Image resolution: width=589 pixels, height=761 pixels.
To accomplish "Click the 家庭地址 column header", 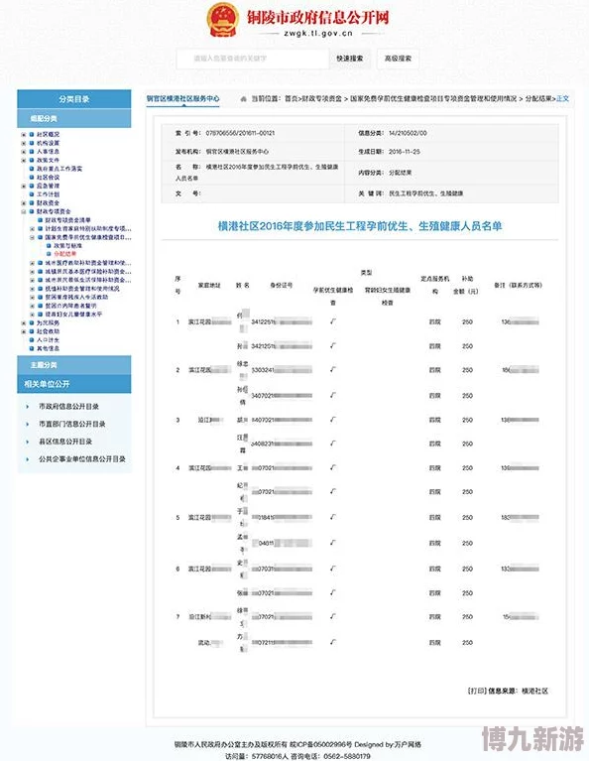I will (209, 286).
